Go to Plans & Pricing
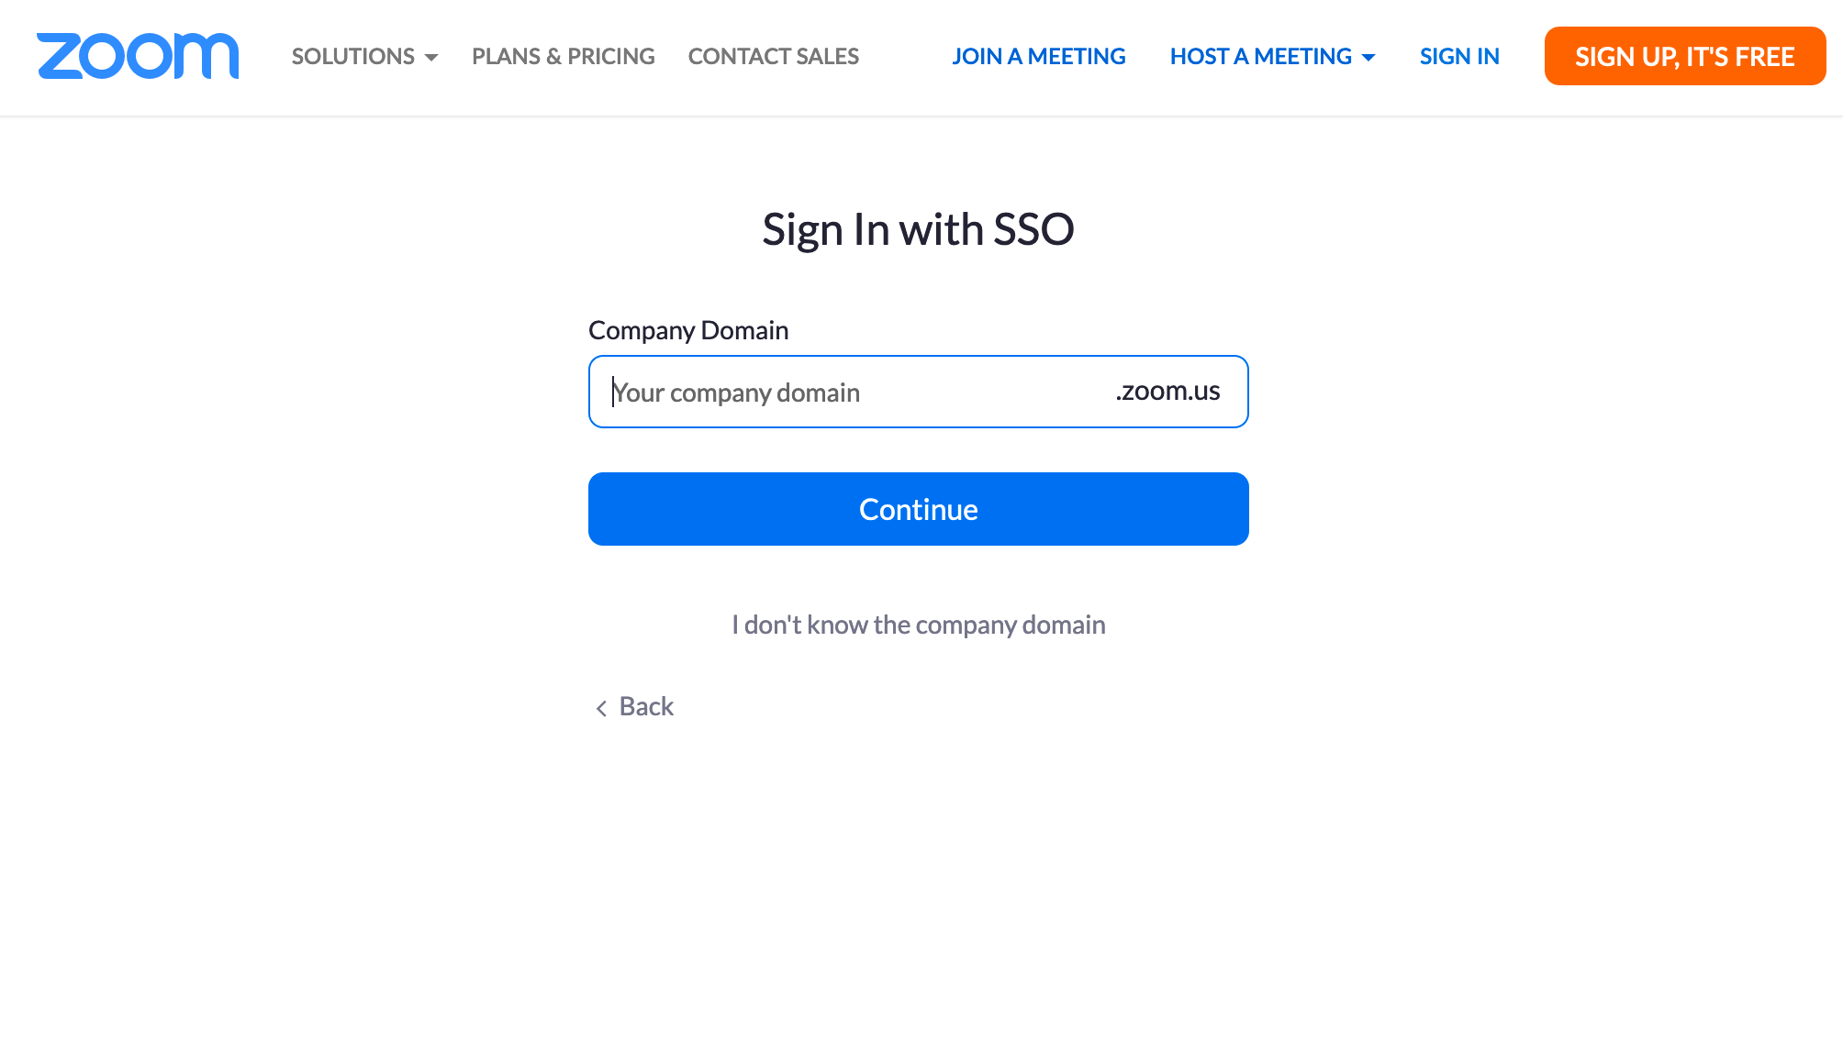The height and width of the screenshot is (1062, 1843). pos(564,57)
